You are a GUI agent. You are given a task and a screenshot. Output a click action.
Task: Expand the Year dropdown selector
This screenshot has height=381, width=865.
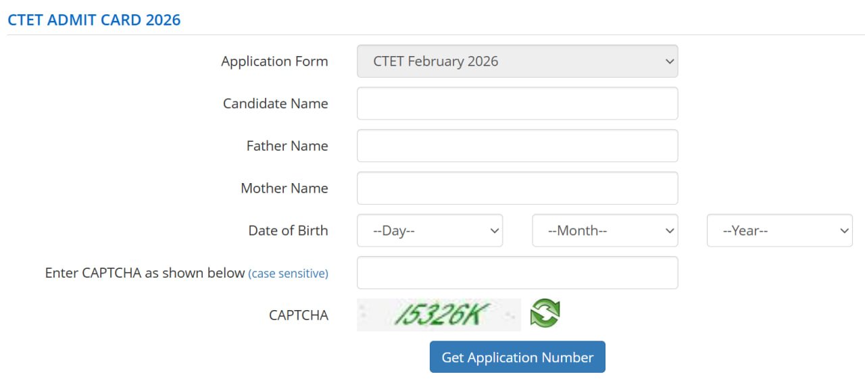click(779, 230)
